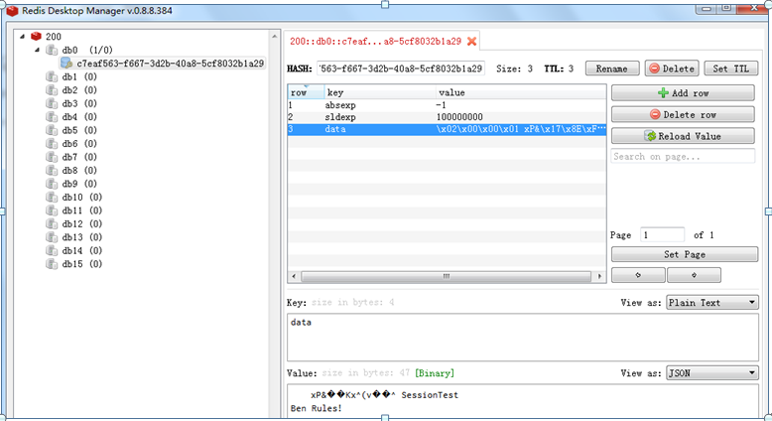Click the db15 database icon

point(52,263)
